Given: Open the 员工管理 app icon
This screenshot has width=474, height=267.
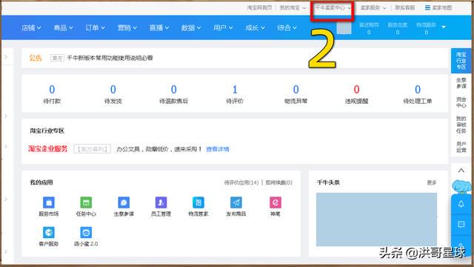Looking at the screenshot, I should (161, 202).
